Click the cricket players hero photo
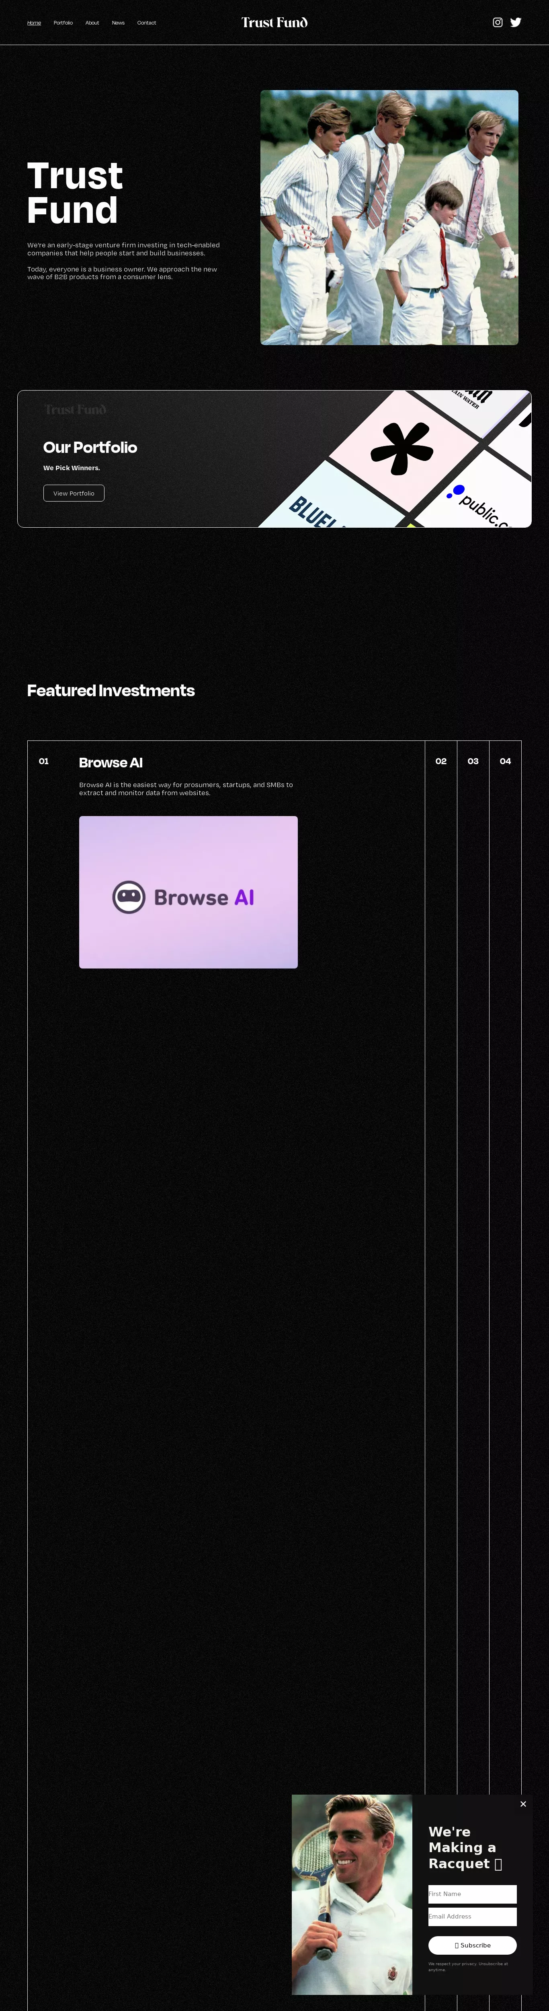The height and width of the screenshot is (2011, 549). [389, 217]
